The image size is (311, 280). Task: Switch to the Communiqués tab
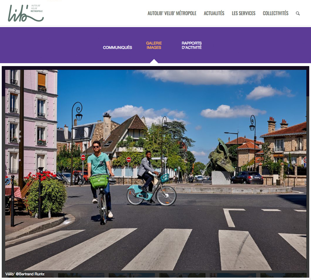pyautogui.click(x=117, y=47)
